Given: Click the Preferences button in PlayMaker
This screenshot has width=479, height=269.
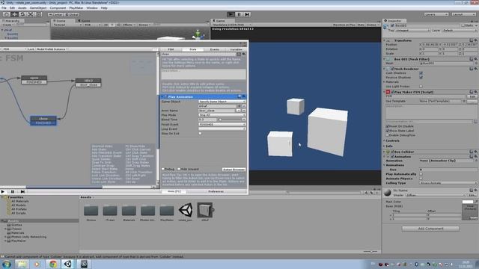Looking at the screenshot, I should [x=216, y=191].
